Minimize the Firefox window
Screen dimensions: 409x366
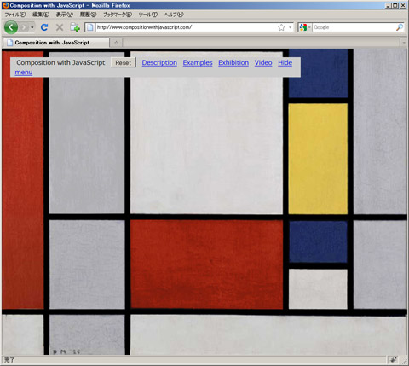(388, 5)
